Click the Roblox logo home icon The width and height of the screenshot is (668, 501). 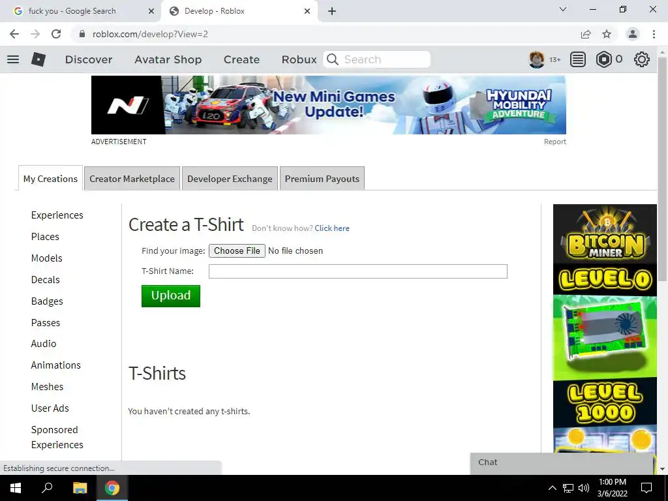pyautogui.click(x=38, y=59)
